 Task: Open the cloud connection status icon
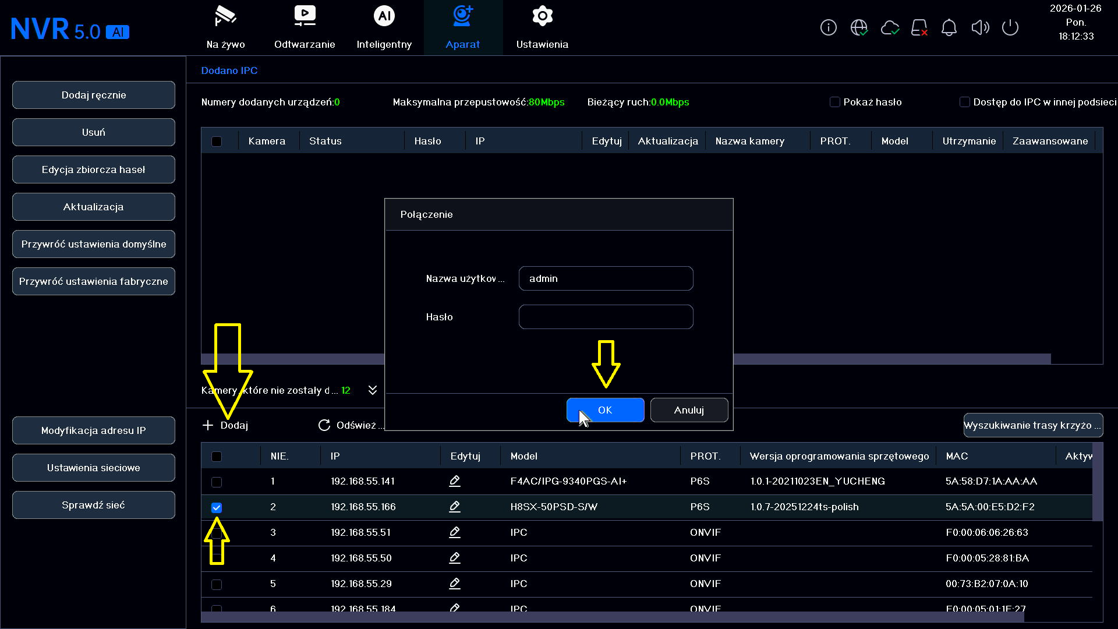click(890, 27)
